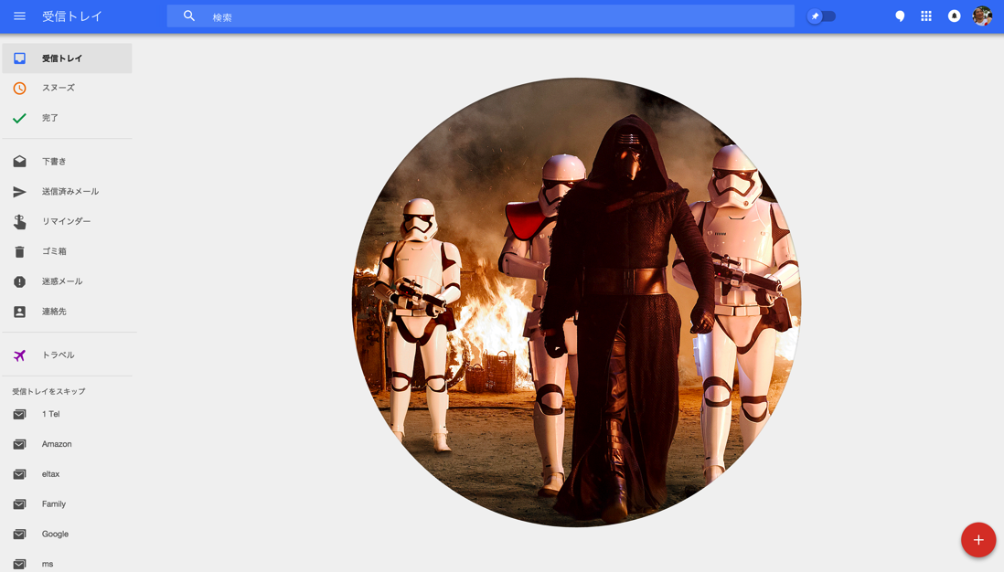Click the eltax label mail icon
The width and height of the screenshot is (1004, 572).
click(x=20, y=474)
